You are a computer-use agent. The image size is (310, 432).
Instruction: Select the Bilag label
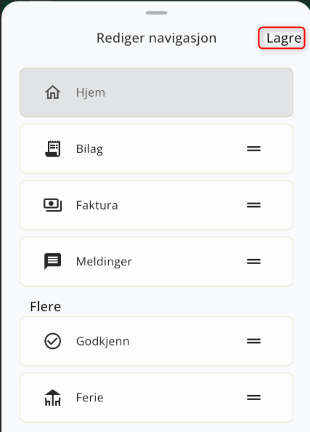[89, 149]
